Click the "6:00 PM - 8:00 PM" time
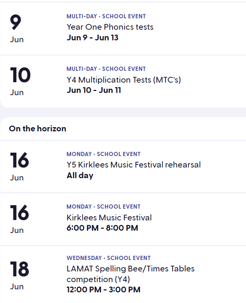 [x=102, y=228]
